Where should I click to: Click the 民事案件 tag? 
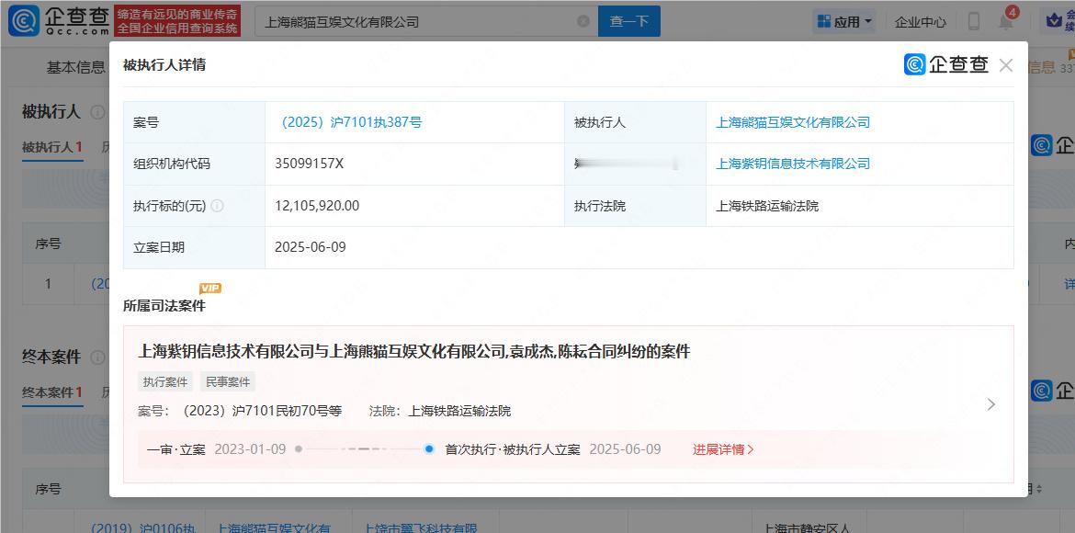coord(228,382)
